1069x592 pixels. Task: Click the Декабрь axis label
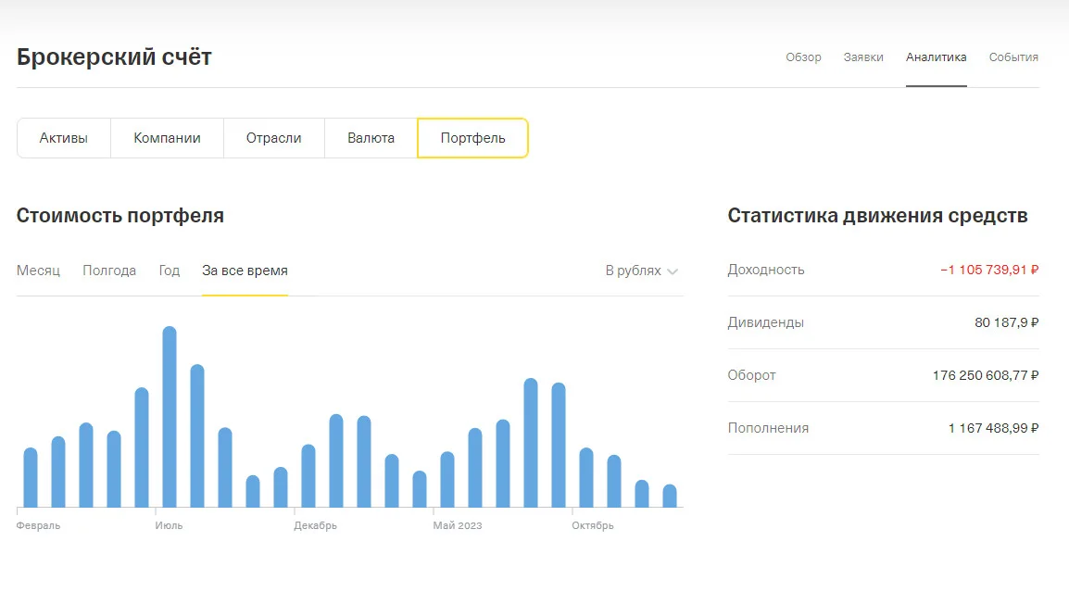pos(315,526)
